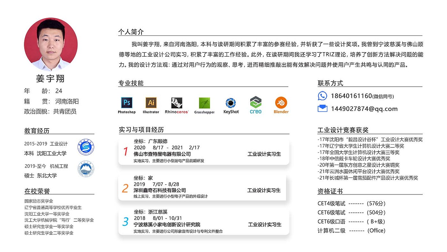
Task: Select 辽宁省普通高等学校优秀毕业生 honor
Action: pos(53,208)
